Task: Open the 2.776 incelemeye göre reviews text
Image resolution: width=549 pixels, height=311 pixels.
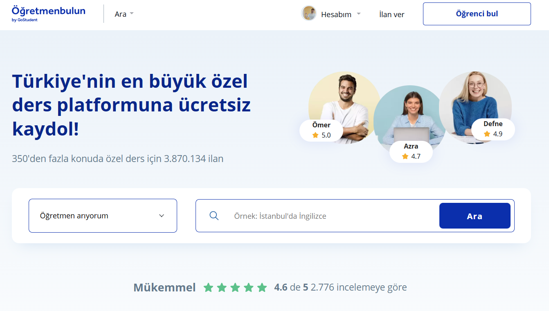Action: tap(358, 287)
